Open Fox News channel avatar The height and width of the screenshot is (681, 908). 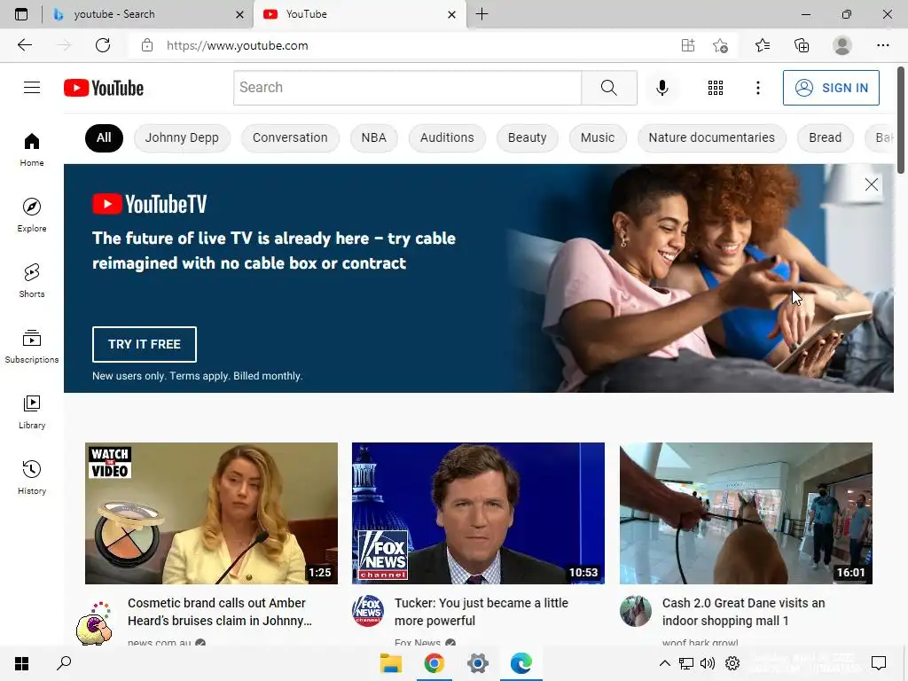pos(368,611)
